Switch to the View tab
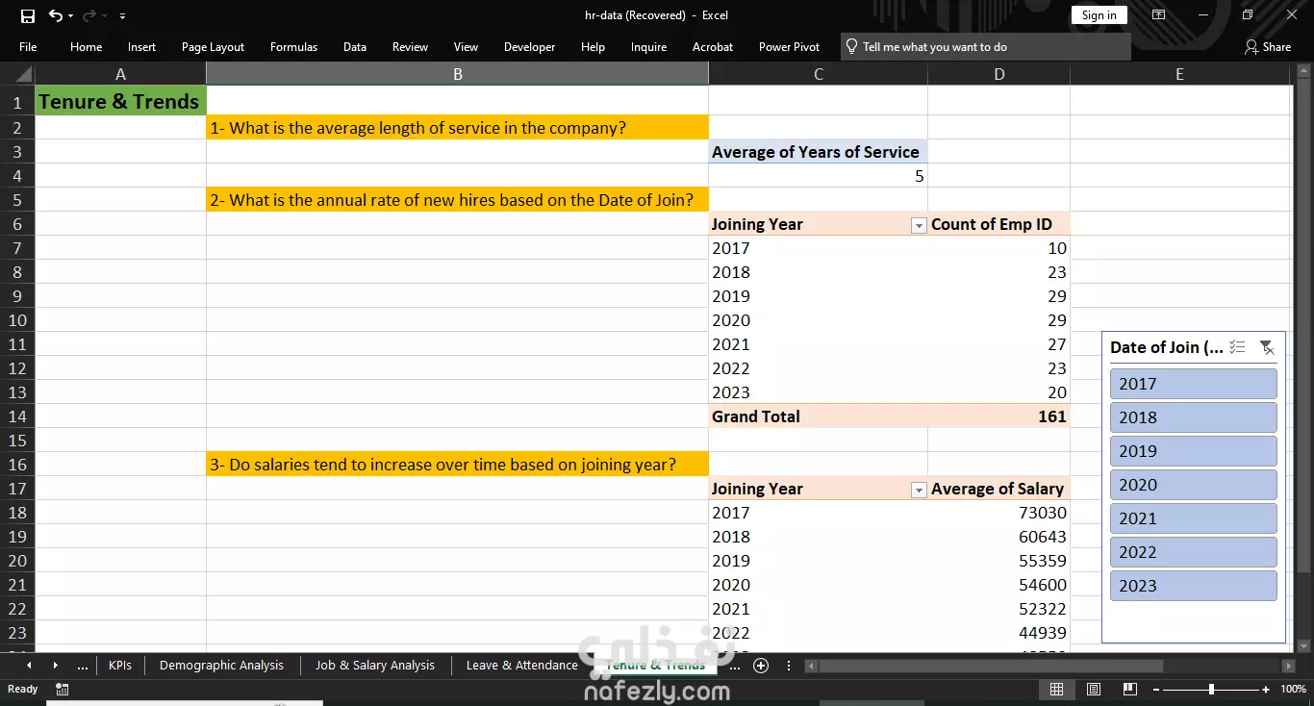 point(466,46)
